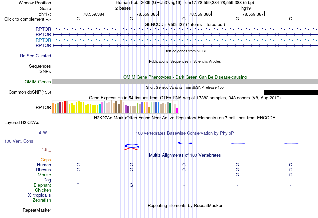Click the Sequences track label
This screenshot has width=318, height=218.
coord(40,66)
